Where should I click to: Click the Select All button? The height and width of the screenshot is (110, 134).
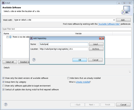tap(10, 62)
